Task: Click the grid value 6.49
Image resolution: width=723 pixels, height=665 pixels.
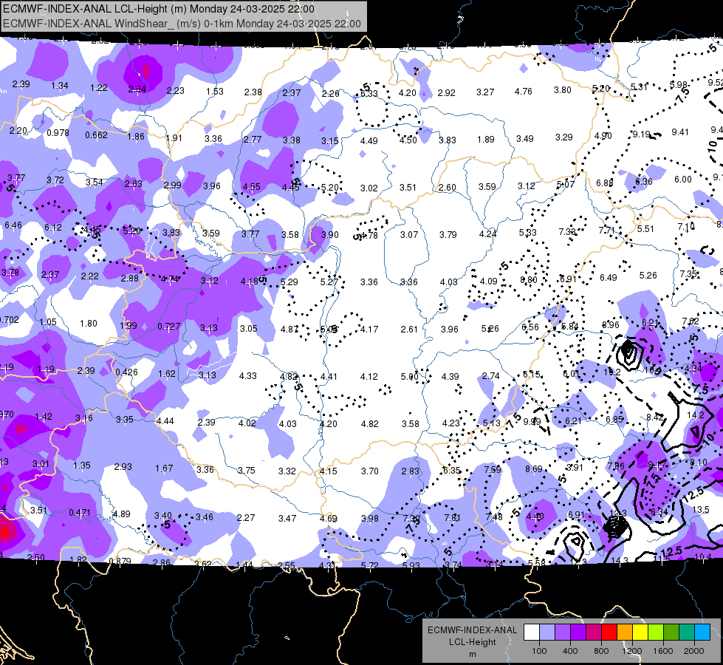Action: 609,278
